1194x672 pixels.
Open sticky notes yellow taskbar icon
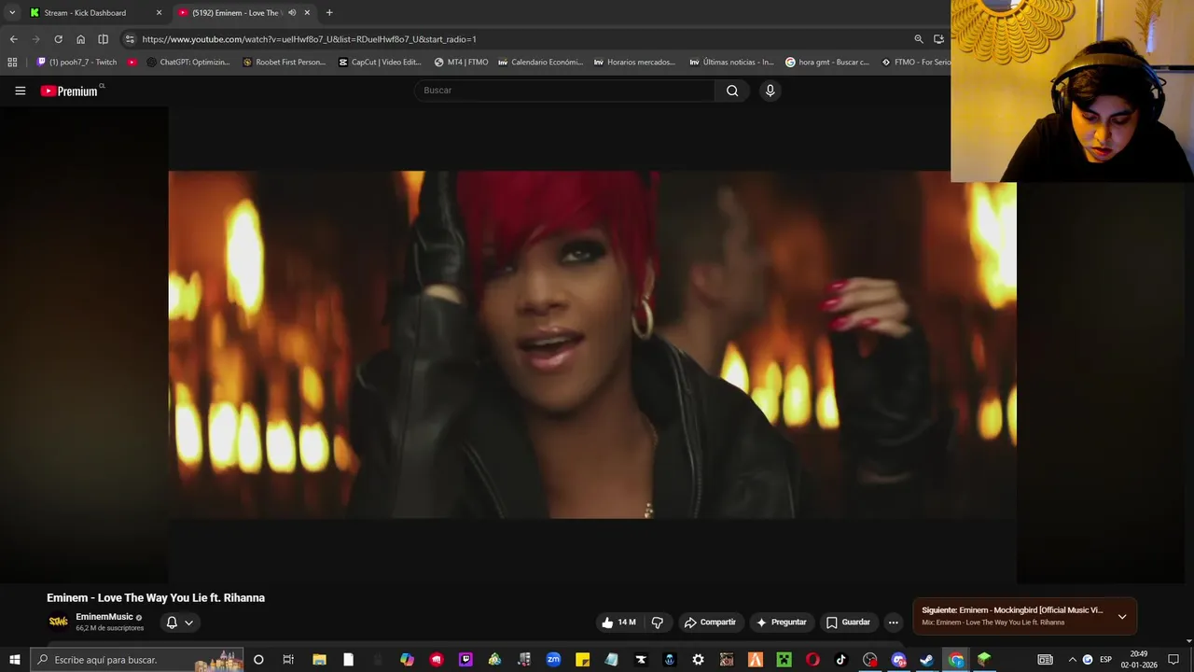[582, 660]
